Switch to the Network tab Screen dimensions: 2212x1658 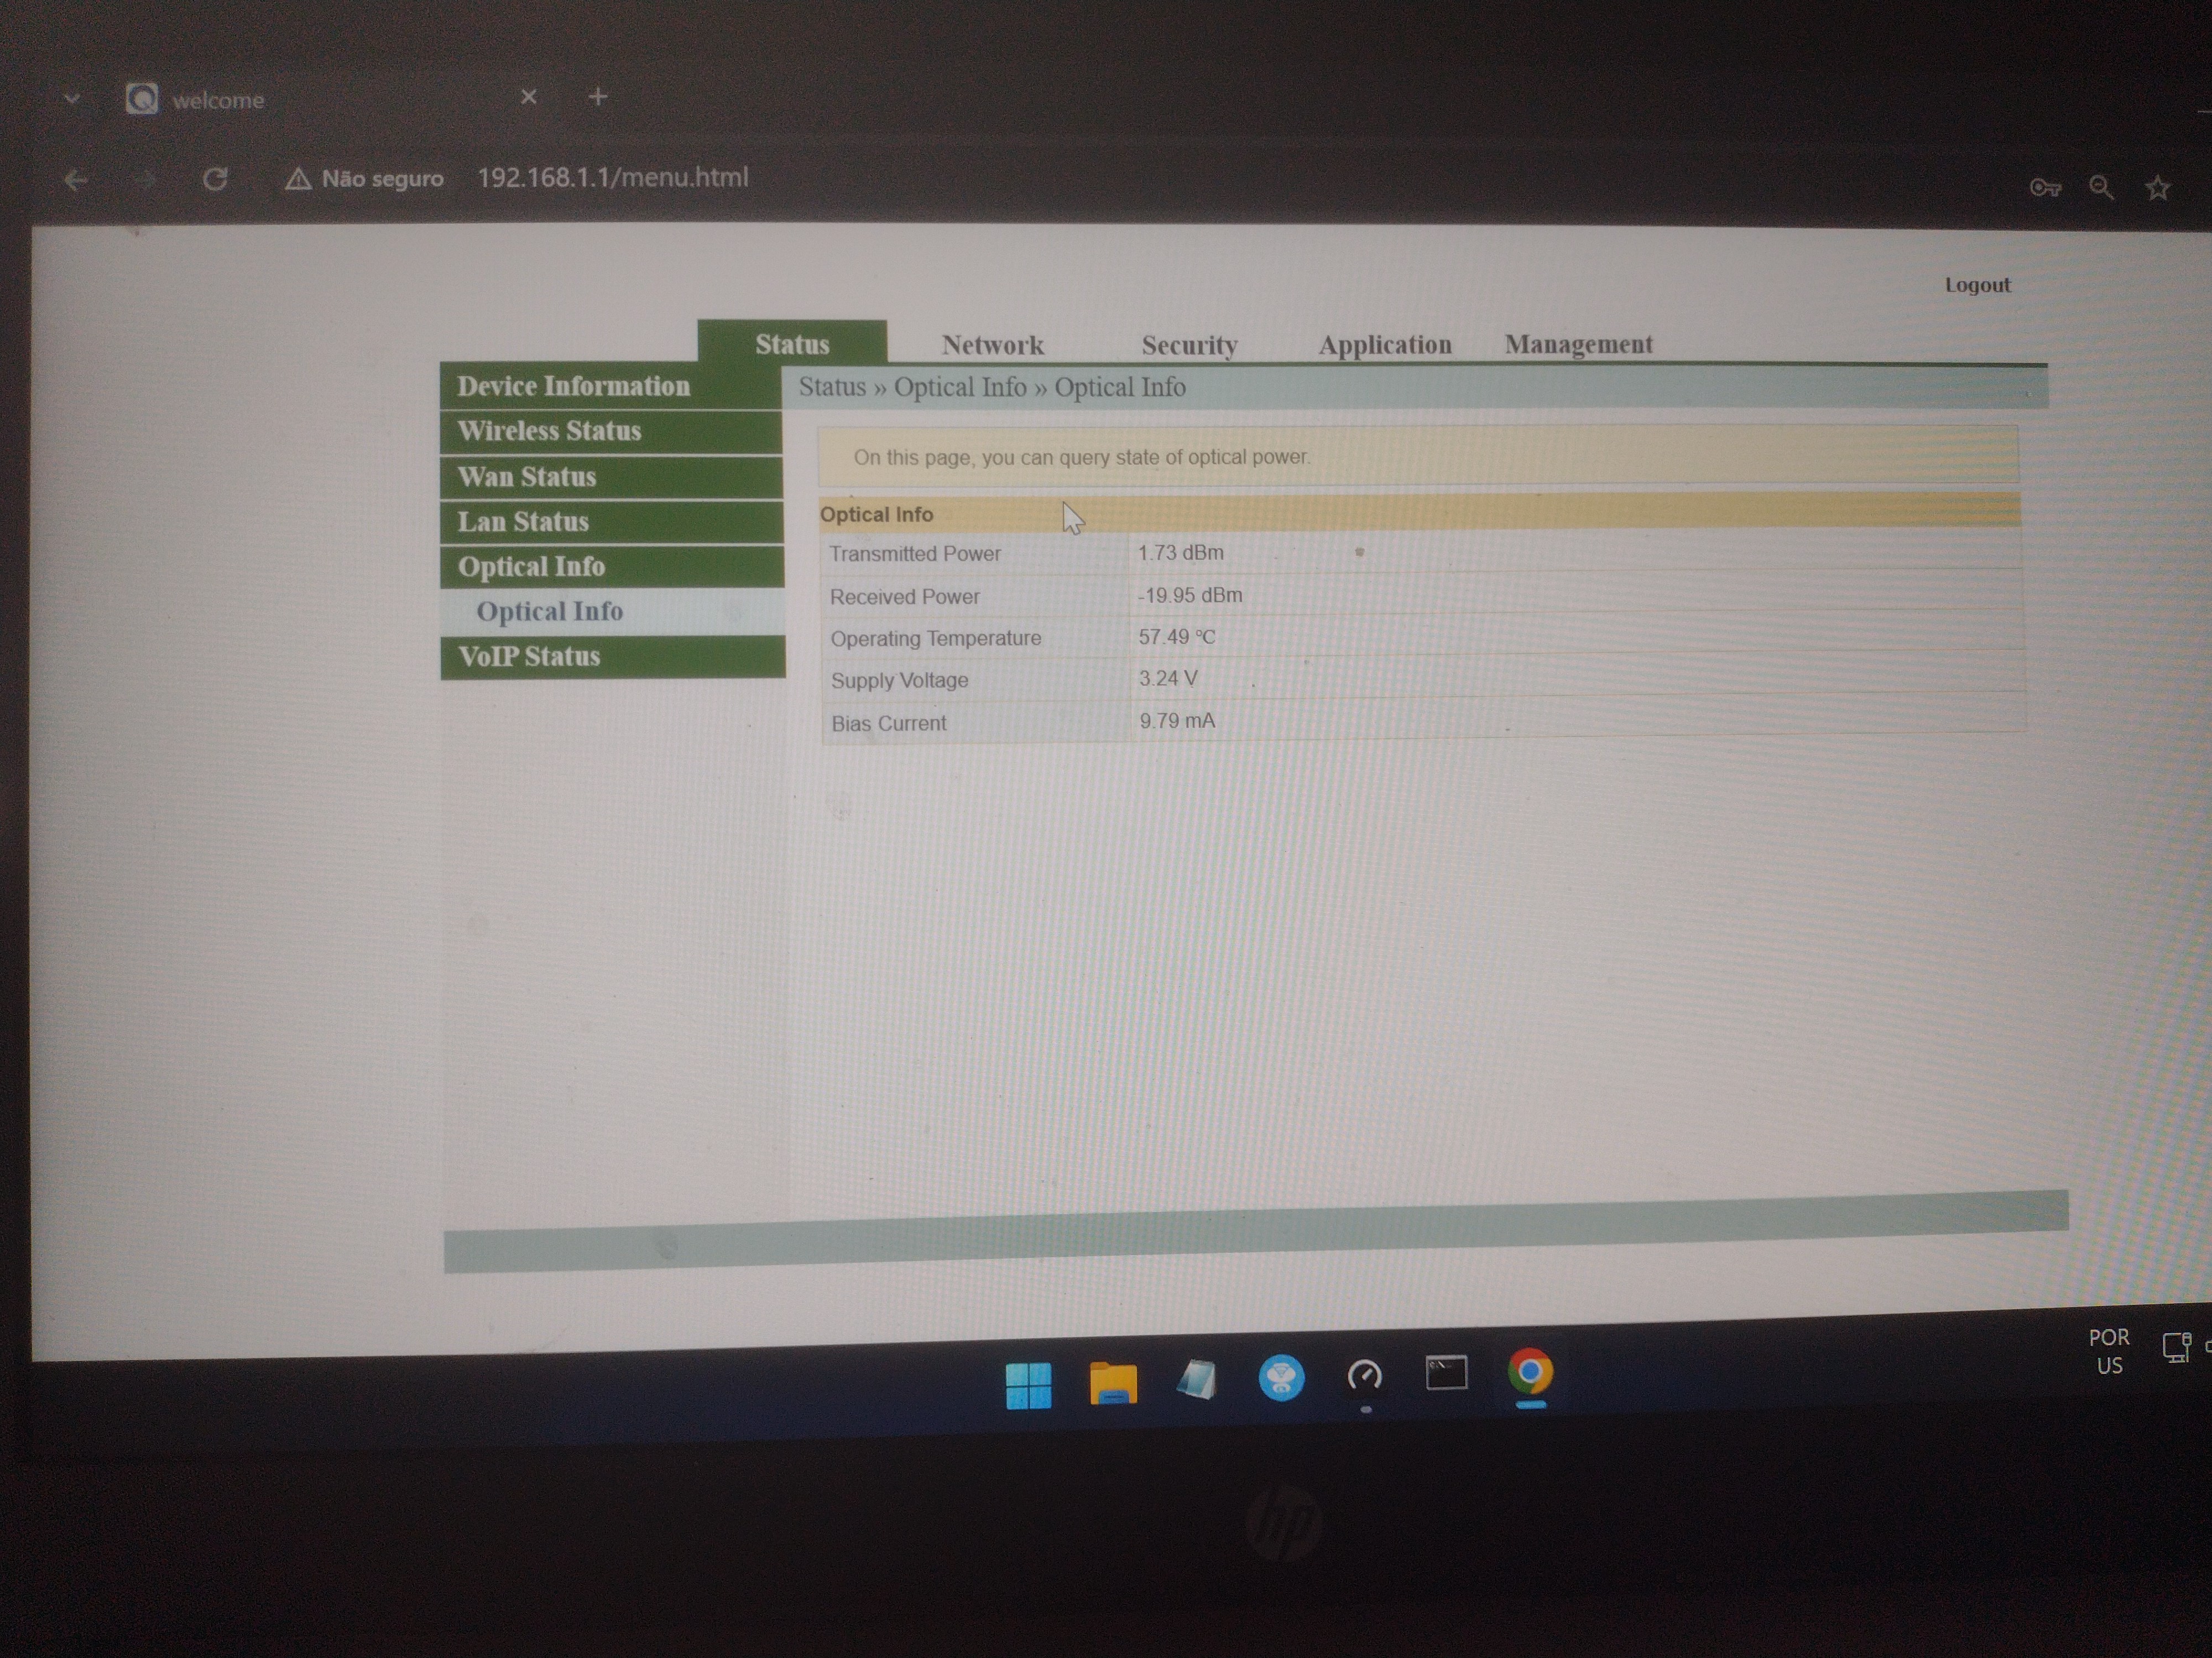pyautogui.click(x=992, y=346)
